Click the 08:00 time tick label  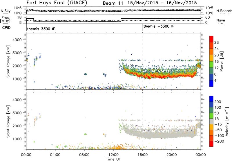pos(84,155)
